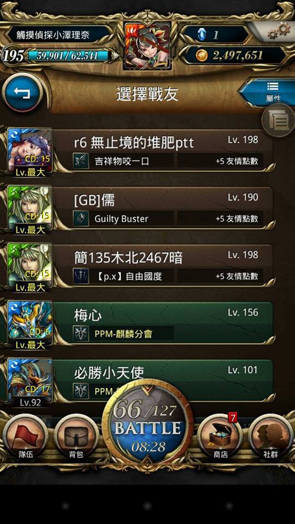
Task: Open the 商店 treasure chest shop
Action: click(x=220, y=436)
